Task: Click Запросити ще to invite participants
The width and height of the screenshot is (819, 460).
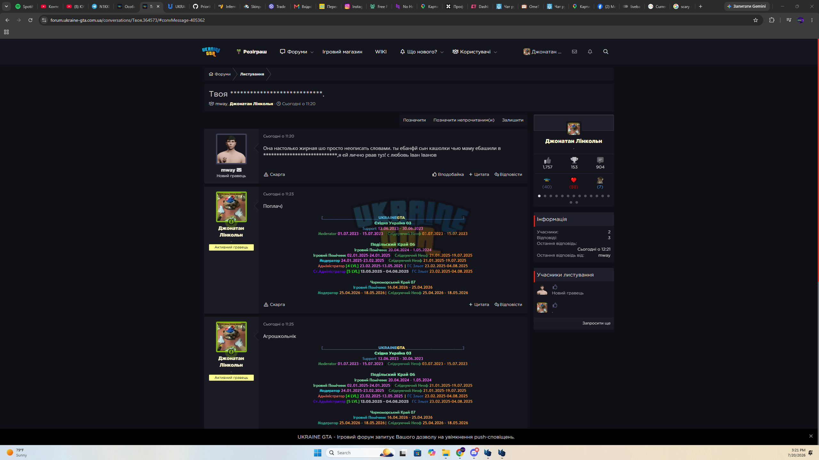Action: 596,323
